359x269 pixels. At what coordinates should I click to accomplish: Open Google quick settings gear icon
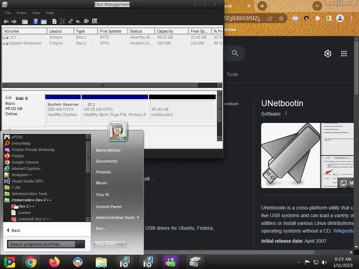(328, 54)
